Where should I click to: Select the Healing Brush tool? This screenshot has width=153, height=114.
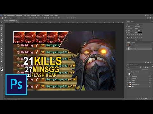pyautogui.click(x=2, y=36)
